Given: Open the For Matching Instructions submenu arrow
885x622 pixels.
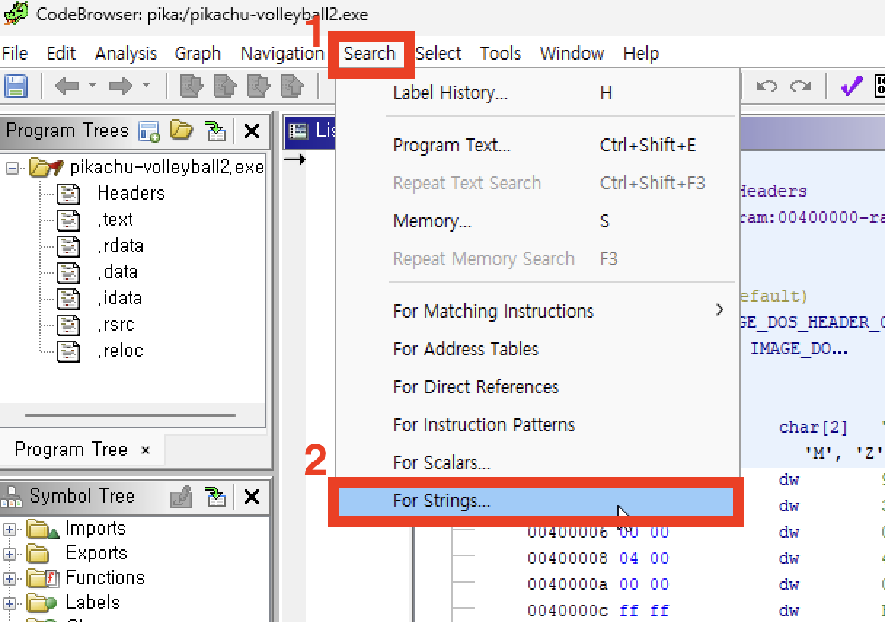Looking at the screenshot, I should point(720,310).
